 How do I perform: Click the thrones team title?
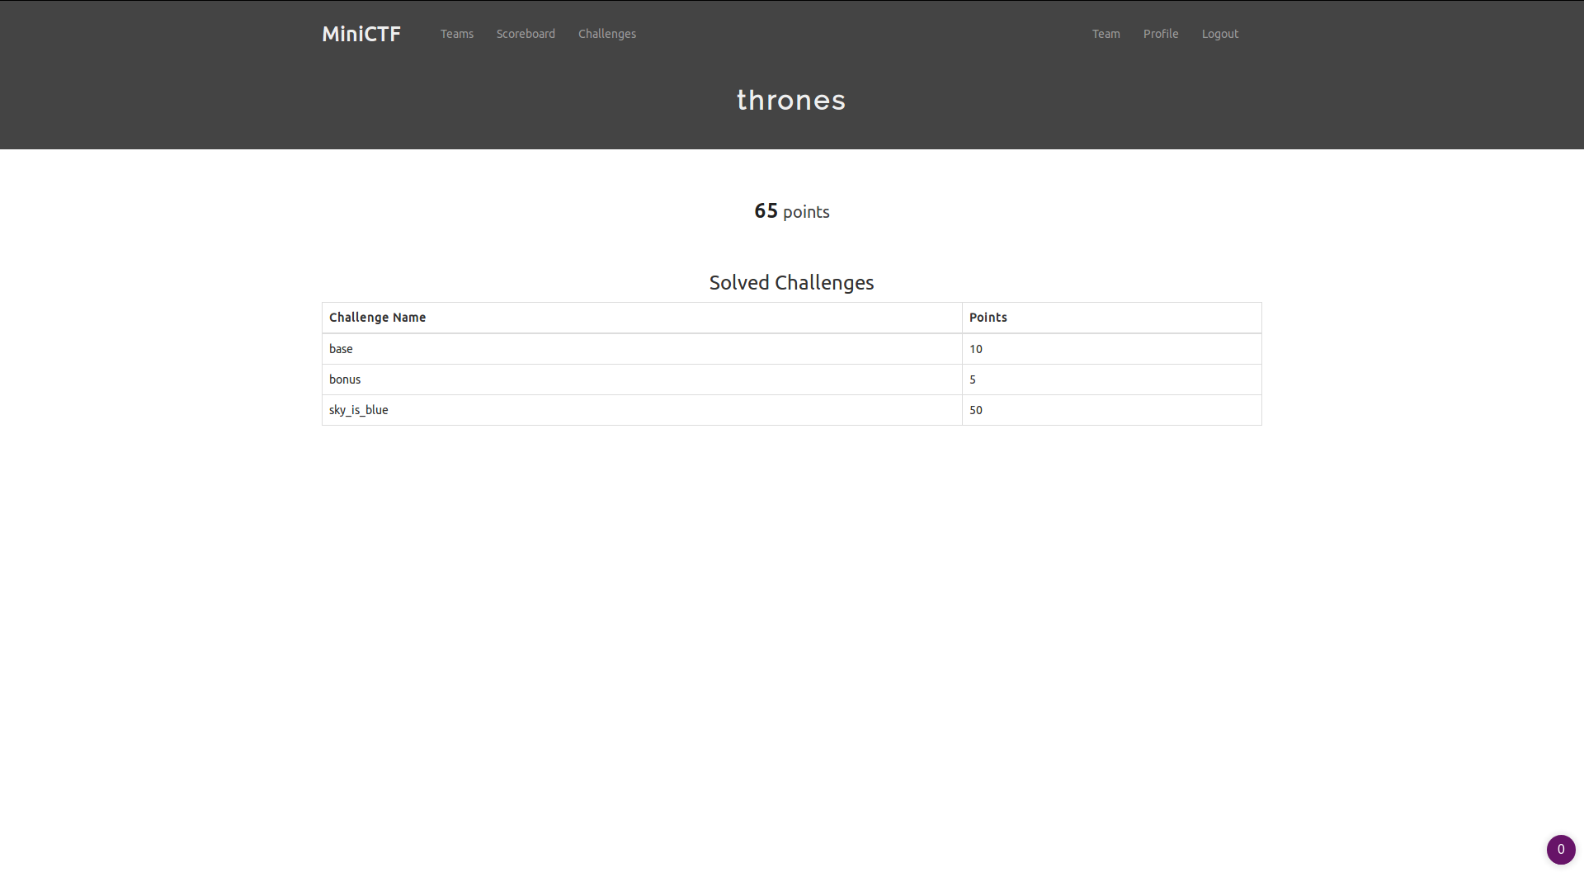pyautogui.click(x=791, y=100)
